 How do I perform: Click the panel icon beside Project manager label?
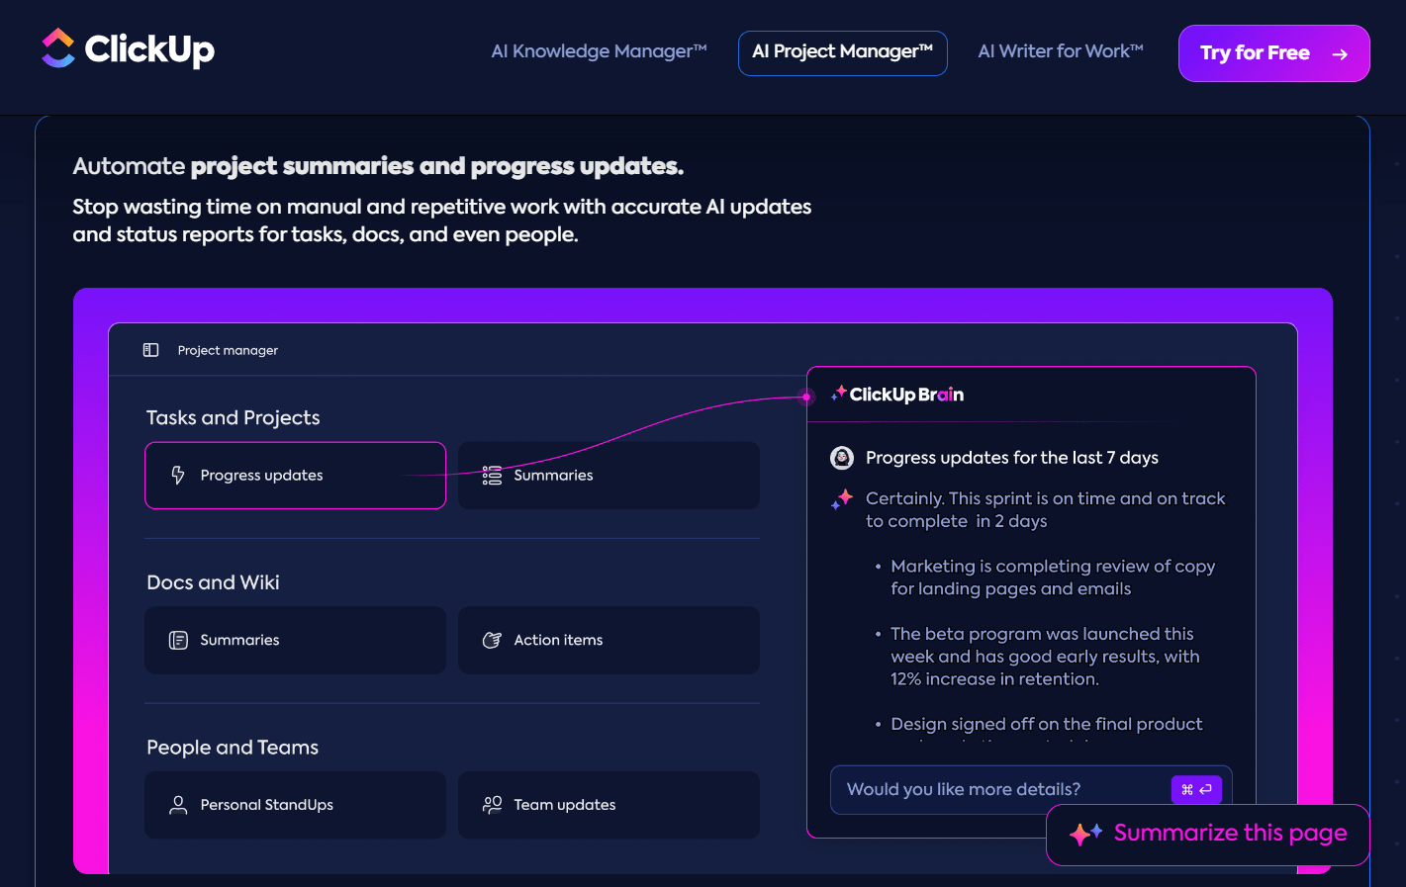[x=150, y=350]
